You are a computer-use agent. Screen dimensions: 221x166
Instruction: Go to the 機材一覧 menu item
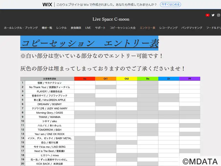(47, 28)
